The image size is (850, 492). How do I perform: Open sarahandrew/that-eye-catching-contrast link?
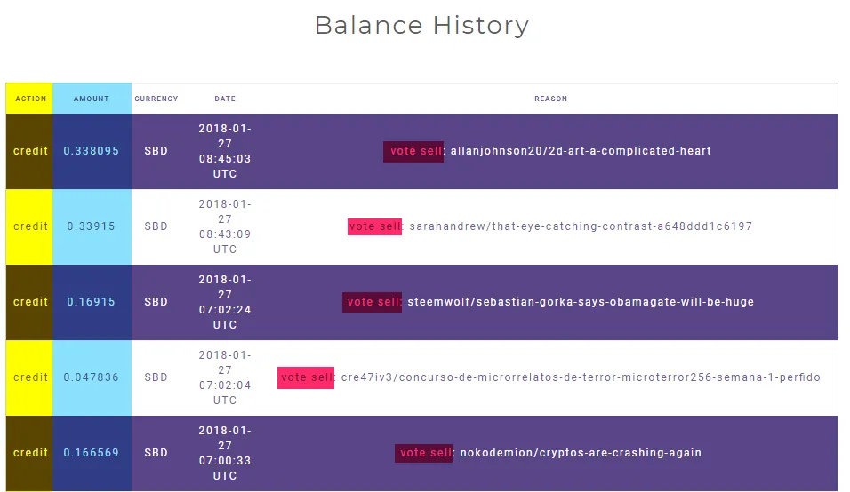point(581,226)
